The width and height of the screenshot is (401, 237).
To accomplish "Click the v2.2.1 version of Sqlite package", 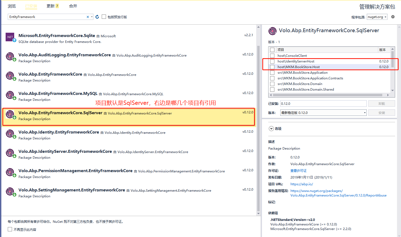I will click(x=249, y=35).
